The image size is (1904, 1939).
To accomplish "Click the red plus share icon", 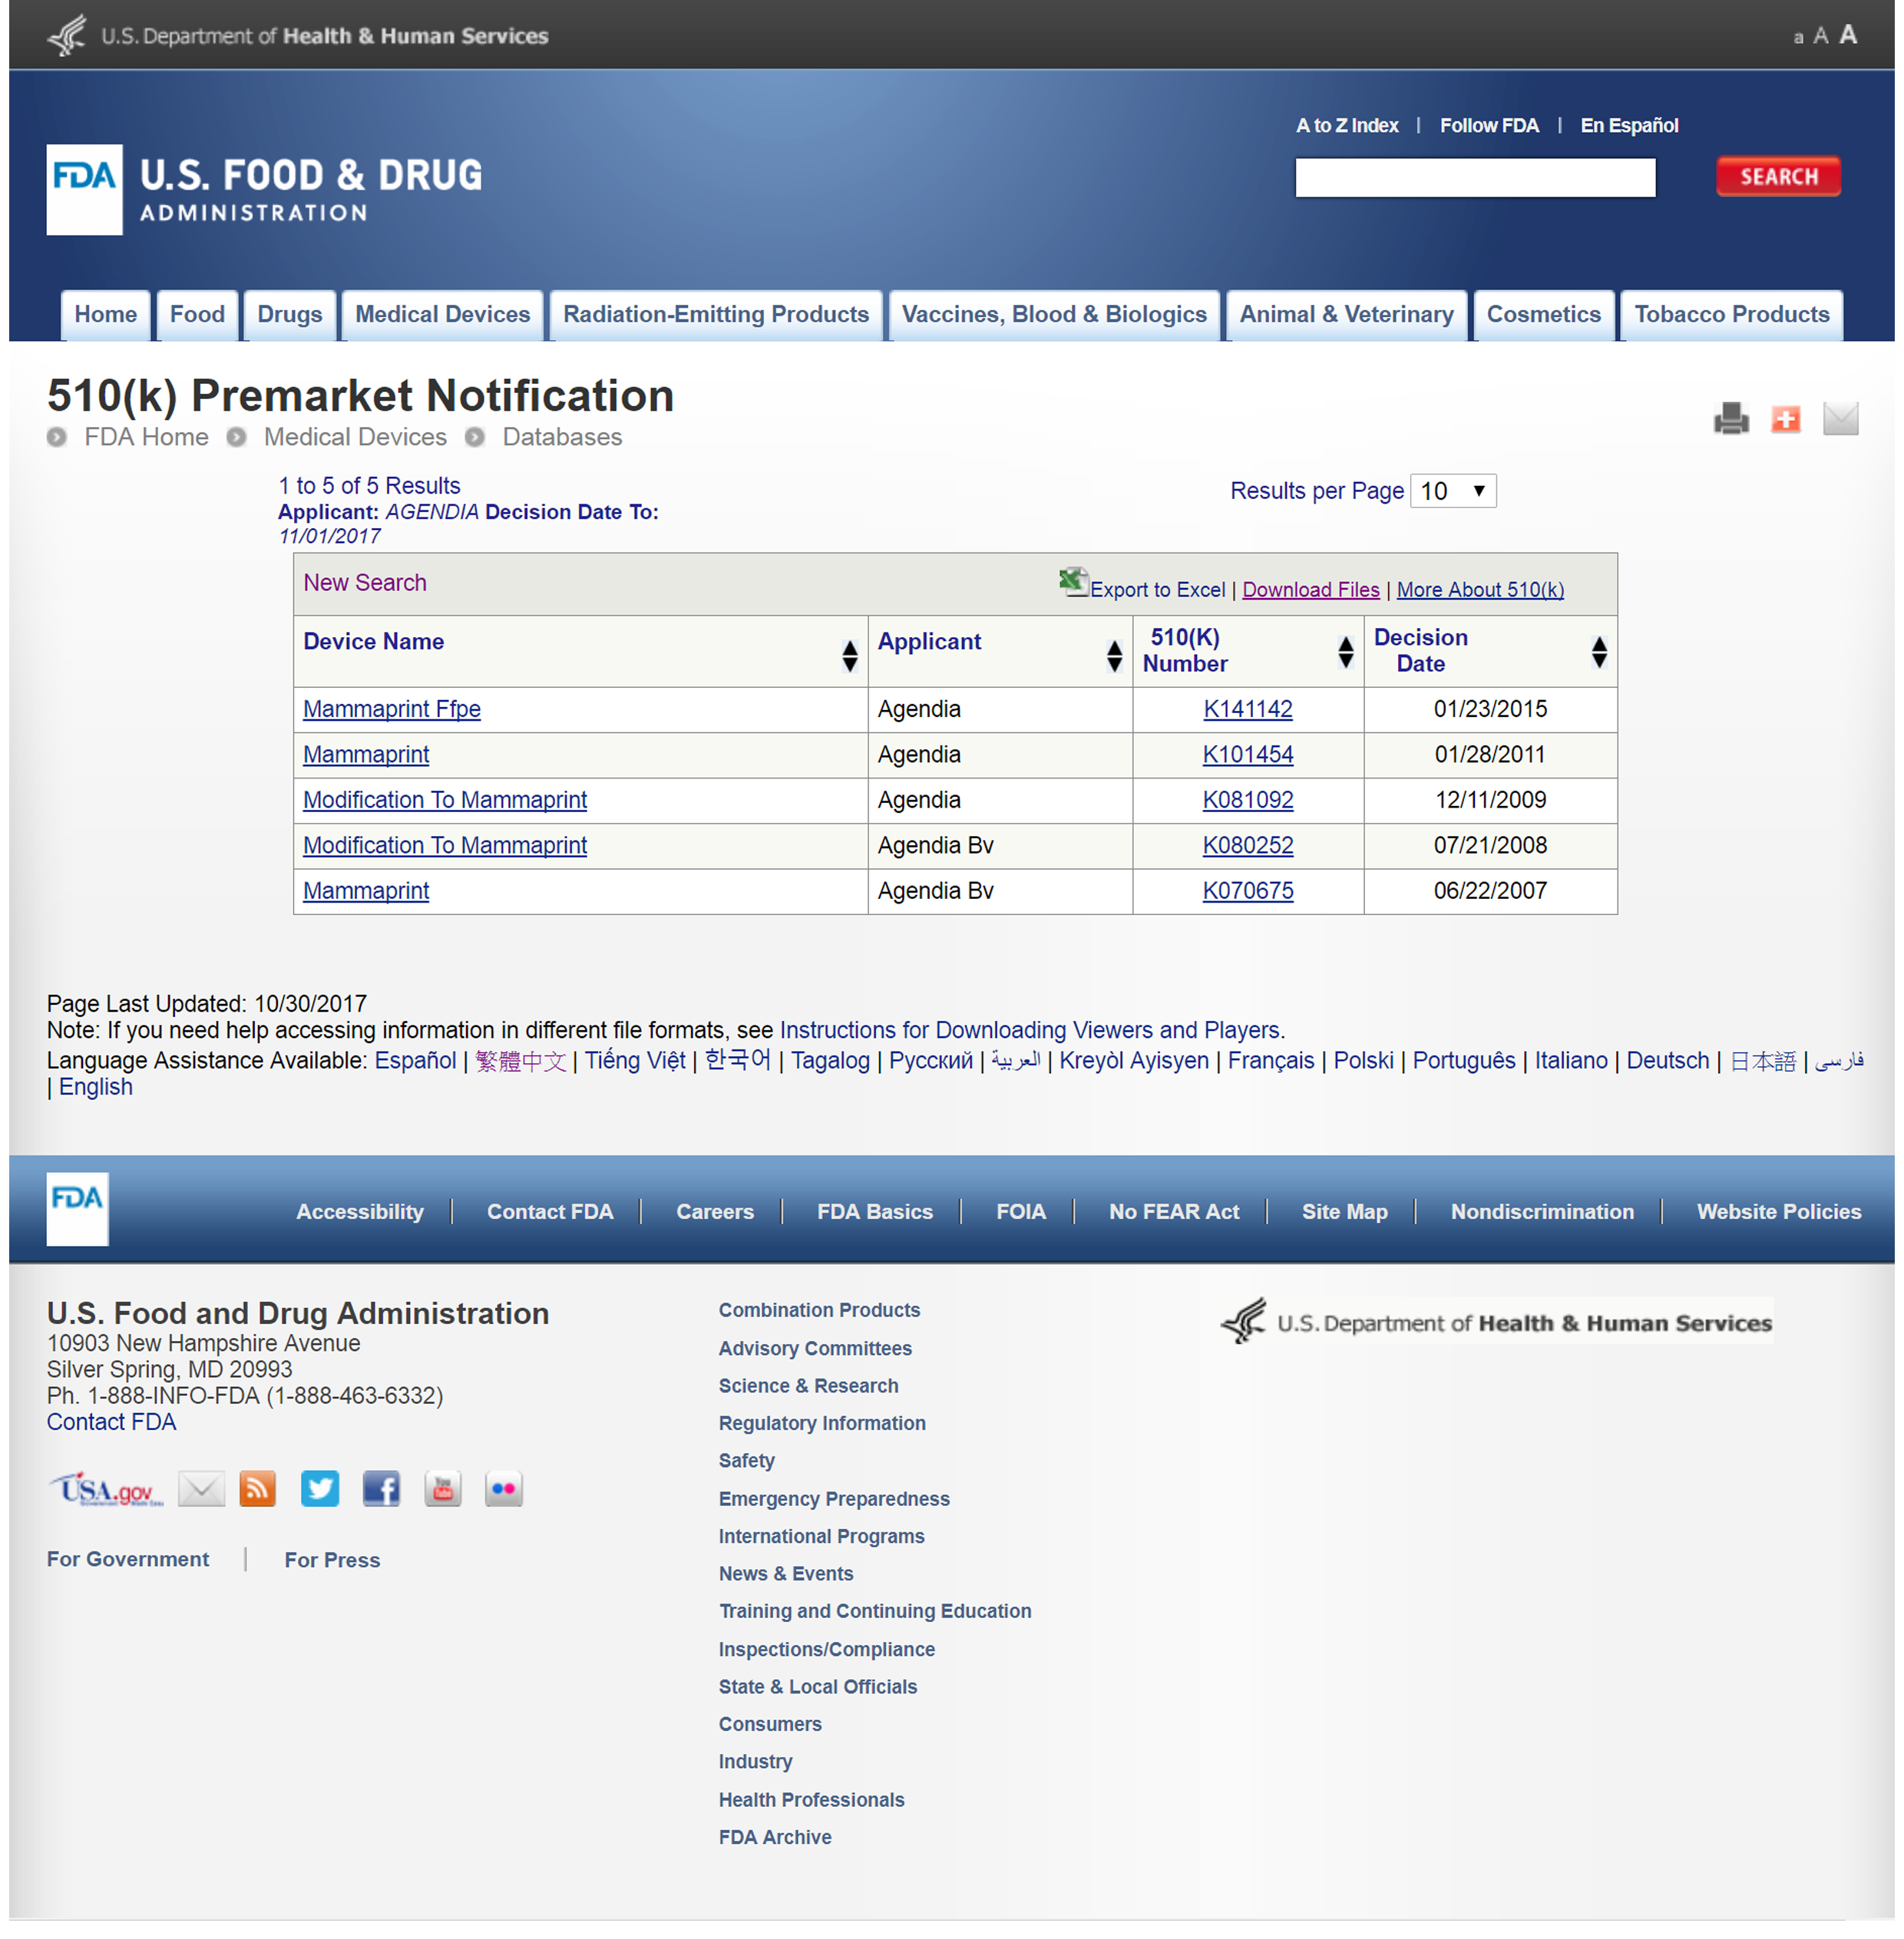I will pyautogui.click(x=1785, y=418).
